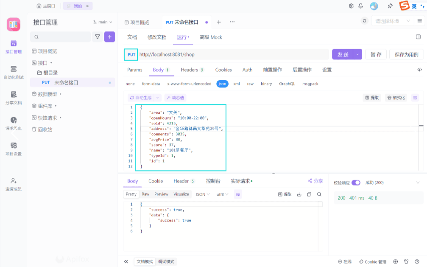Click the 分享 share icon in response
Image resolution: width=427 pixels, height=267 pixels.
coord(315,181)
